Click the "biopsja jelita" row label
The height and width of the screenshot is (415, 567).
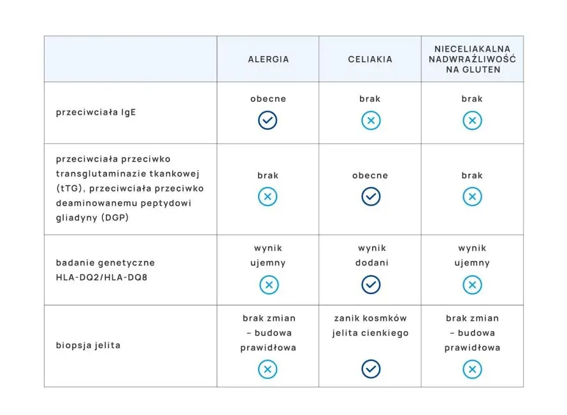tap(89, 346)
